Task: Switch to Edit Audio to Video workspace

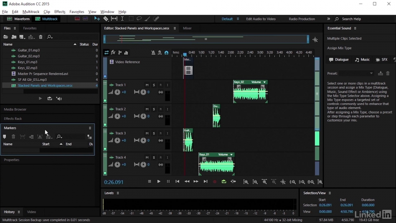Action: pos(261,19)
